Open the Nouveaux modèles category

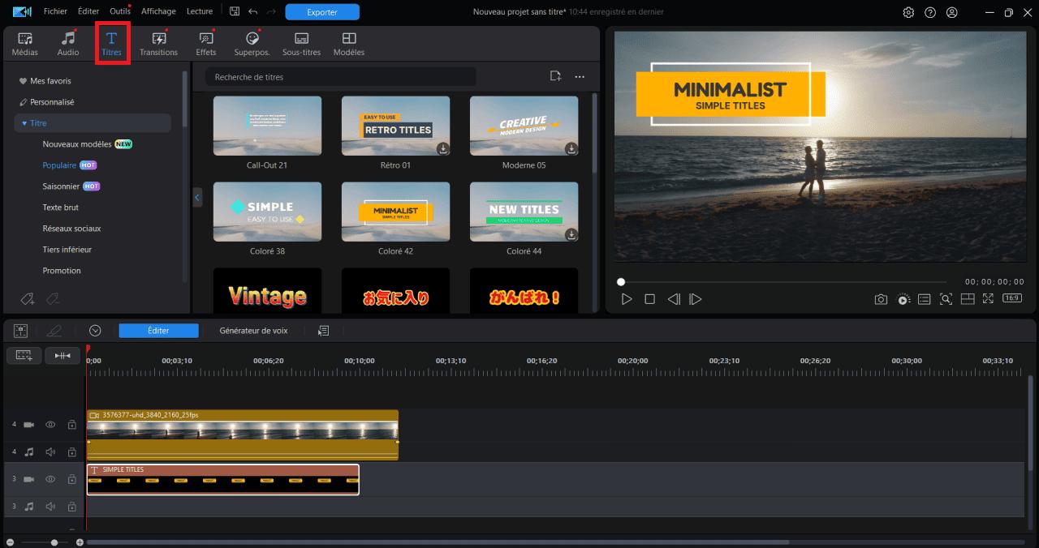tap(77, 144)
